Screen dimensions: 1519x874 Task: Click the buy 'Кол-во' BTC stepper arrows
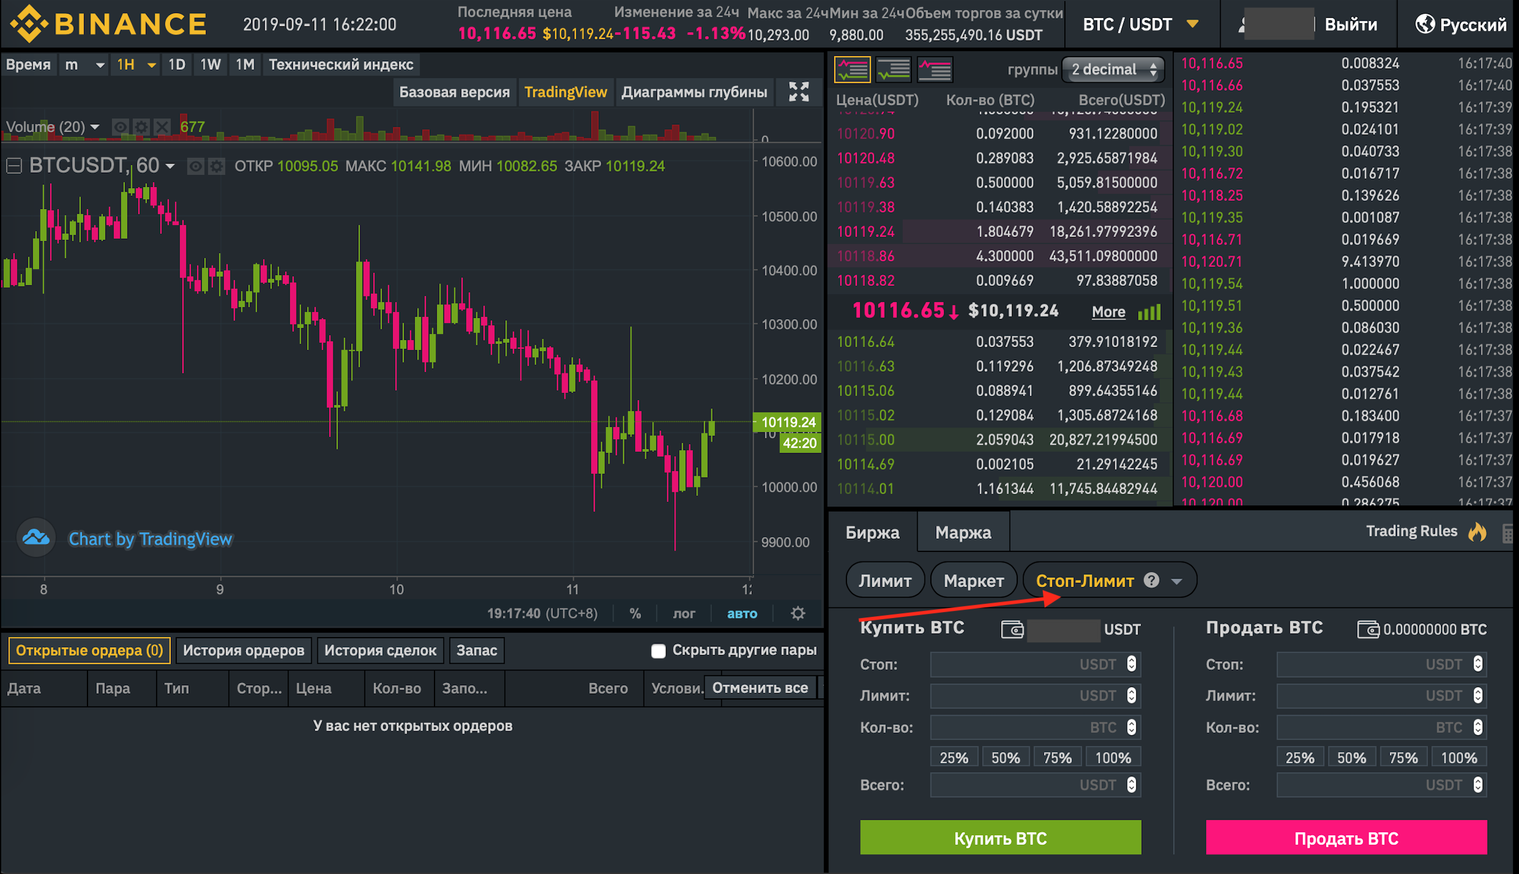click(x=1131, y=728)
